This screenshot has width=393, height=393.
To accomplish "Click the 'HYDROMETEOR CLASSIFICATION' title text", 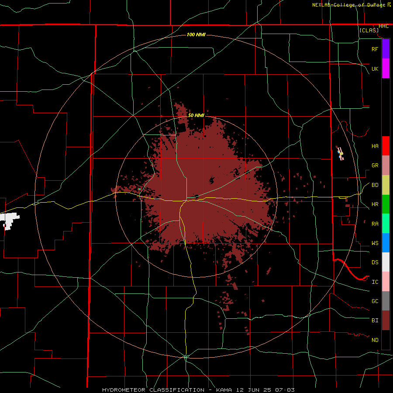I will click(x=153, y=390).
